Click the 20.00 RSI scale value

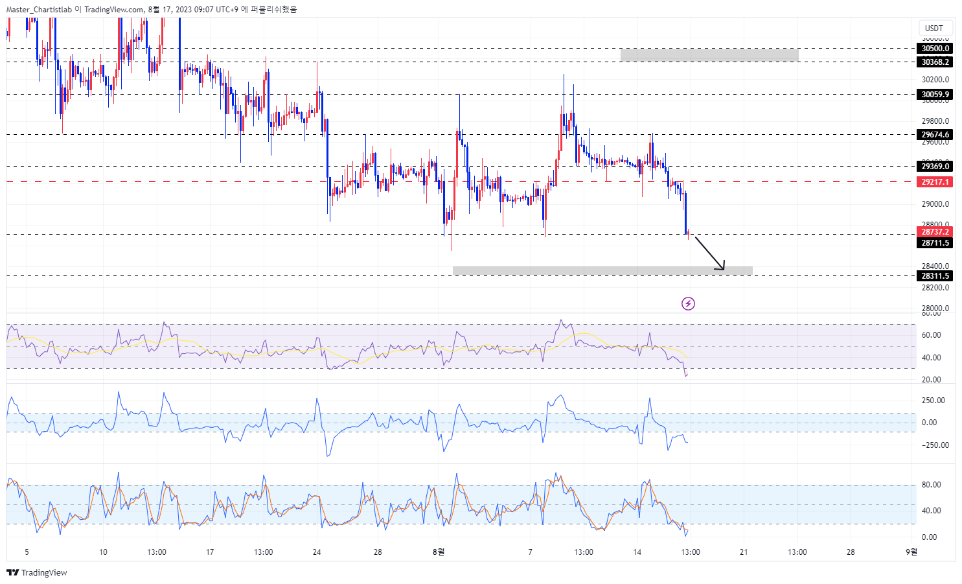[x=932, y=380]
